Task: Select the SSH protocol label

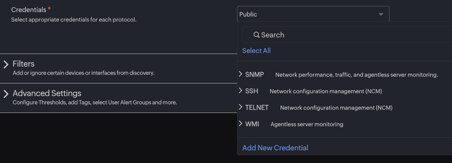Action: (x=252, y=91)
